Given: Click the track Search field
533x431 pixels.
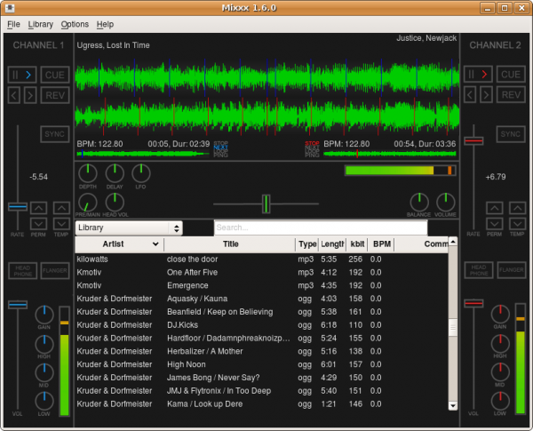Looking at the screenshot, I should (x=320, y=228).
